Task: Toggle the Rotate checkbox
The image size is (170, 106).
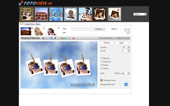Action: 102,65
